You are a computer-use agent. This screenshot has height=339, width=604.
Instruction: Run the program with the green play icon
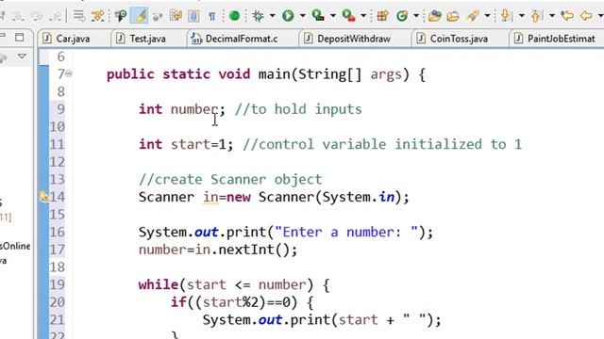pyautogui.click(x=288, y=16)
